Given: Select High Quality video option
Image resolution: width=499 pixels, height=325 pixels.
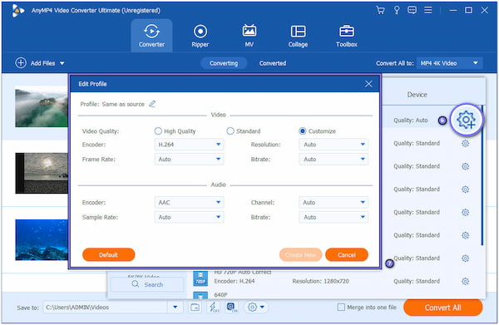Looking at the screenshot, I should [158, 131].
